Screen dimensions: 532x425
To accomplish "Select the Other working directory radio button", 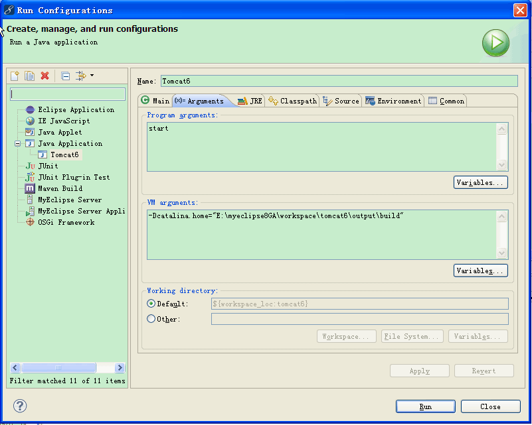I will point(151,319).
